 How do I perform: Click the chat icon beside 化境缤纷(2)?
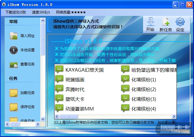coord(125,89)
